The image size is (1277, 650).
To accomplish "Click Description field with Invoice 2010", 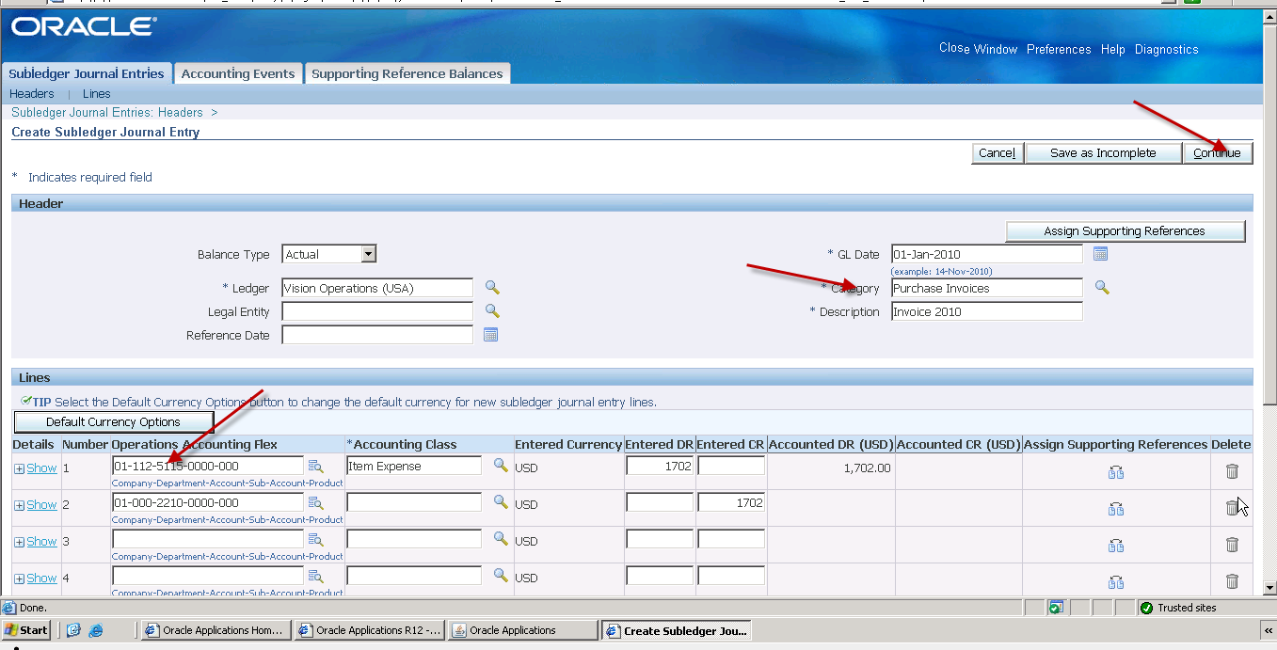I will (987, 311).
